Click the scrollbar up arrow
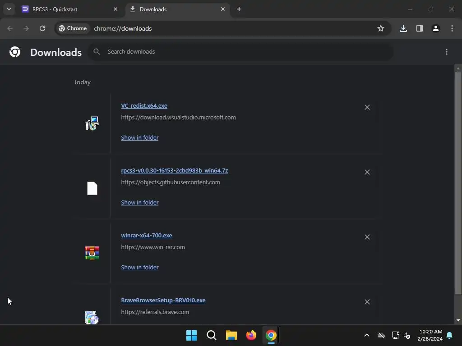 pyautogui.click(x=458, y=68)
